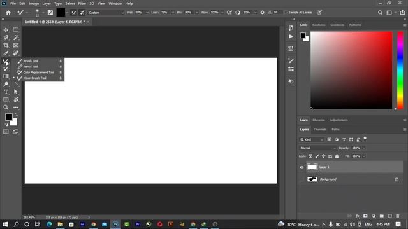Toggle lock all padlock icon

pyautogui.click(x=337, y=156)
